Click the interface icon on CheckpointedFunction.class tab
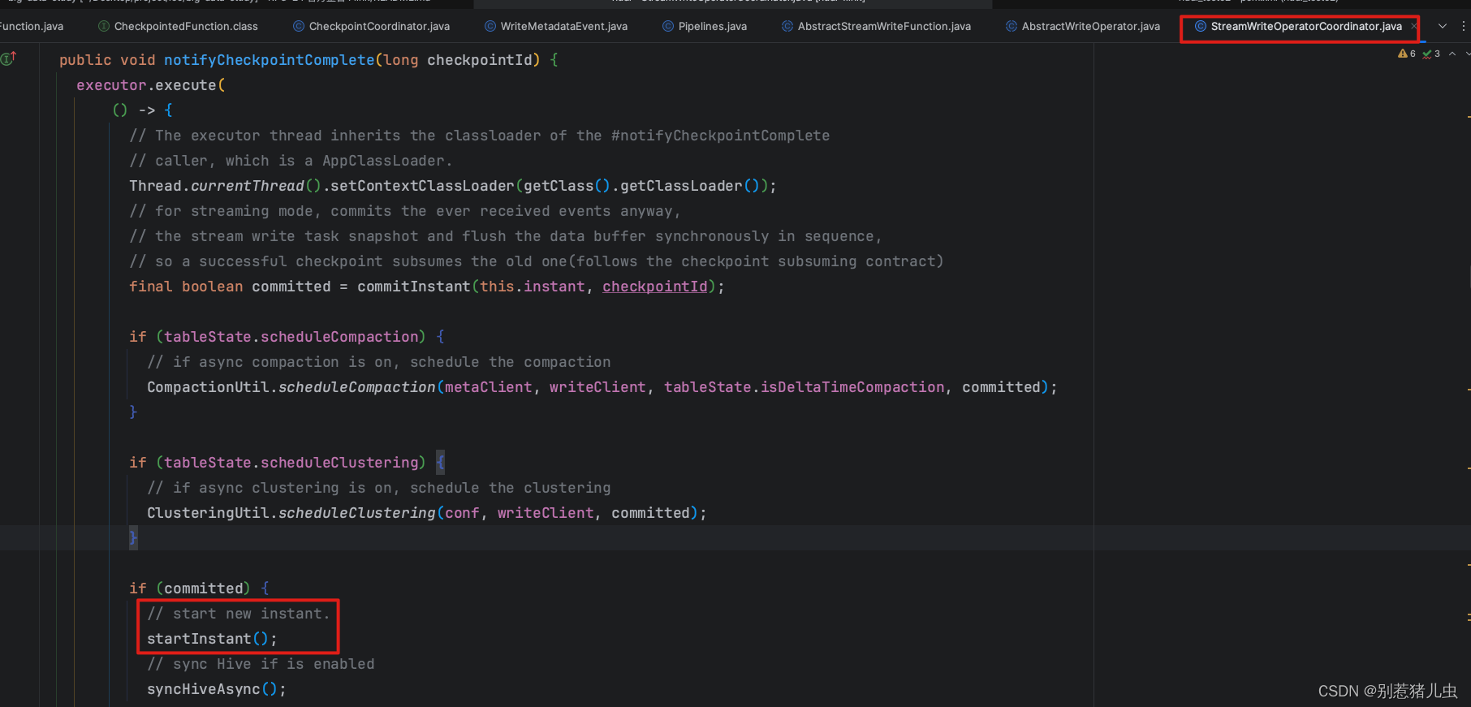The height and width of the screenshot is (707, 1471). pos(104,26)
